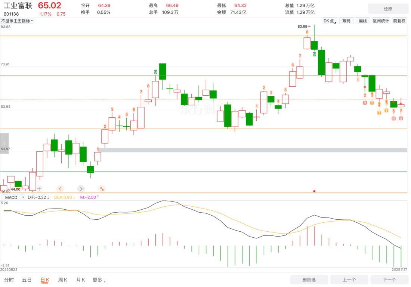This screenshot has width=411, height=287.
Task: Click the DEA:0.93 reading
Action: tap(65, 197)
